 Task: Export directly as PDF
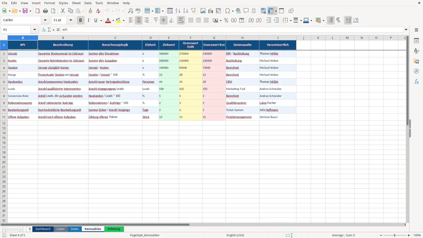[x=38, y=11]
